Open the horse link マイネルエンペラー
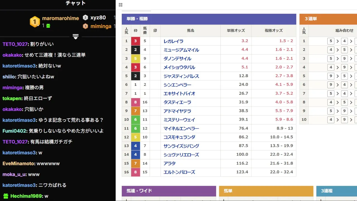The height and width of the screenshot is (201, 357). pos(181,129)
